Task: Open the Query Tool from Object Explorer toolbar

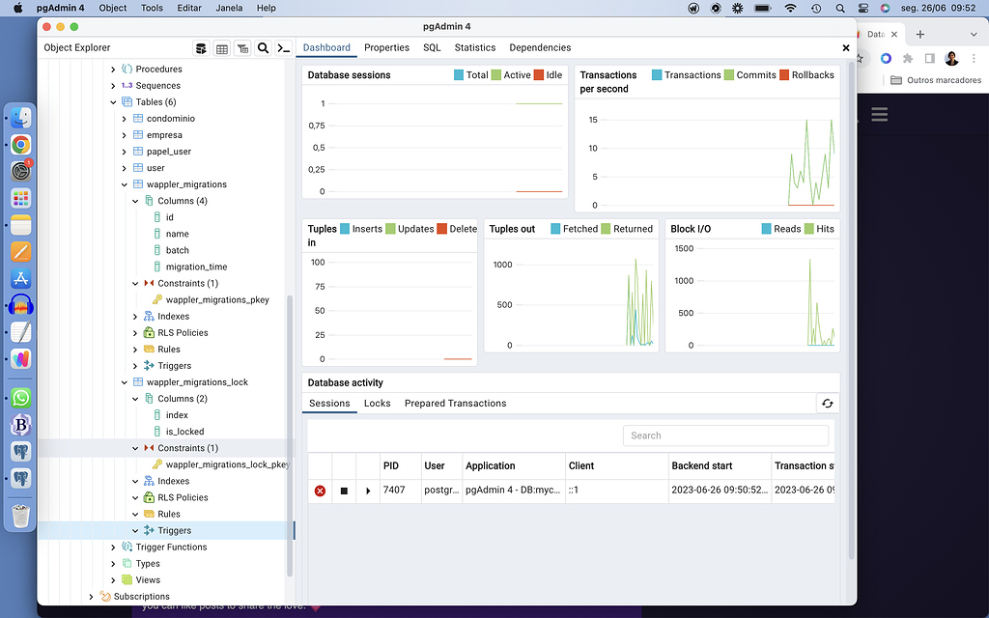Action: [x=201, y=48]
